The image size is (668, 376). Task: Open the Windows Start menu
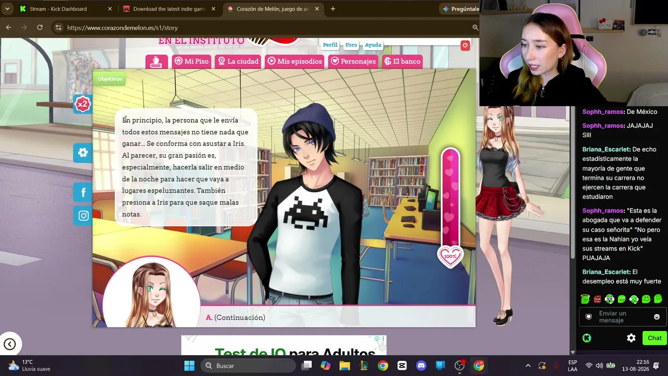pos(189,366)
